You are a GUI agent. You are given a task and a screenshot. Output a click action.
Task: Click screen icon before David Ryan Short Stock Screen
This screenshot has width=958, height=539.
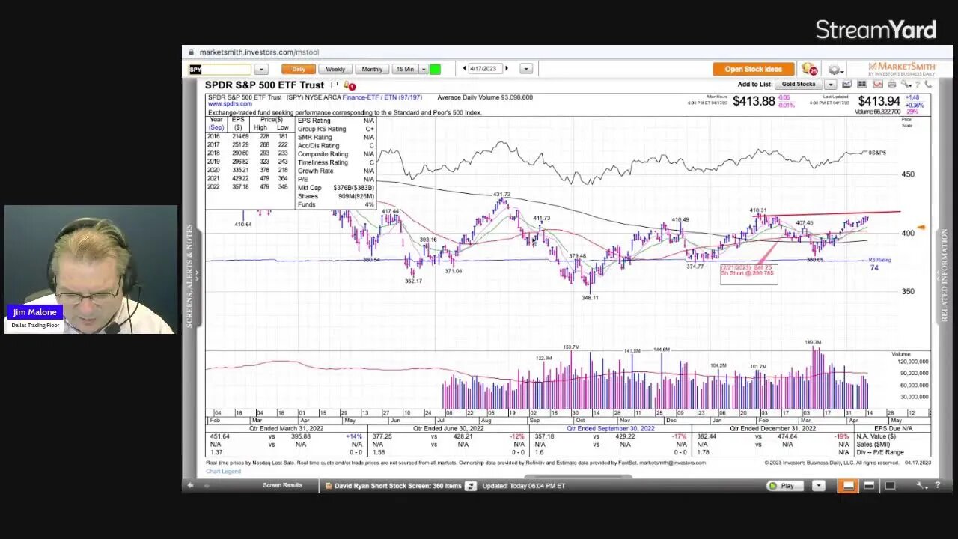[327, 486]
